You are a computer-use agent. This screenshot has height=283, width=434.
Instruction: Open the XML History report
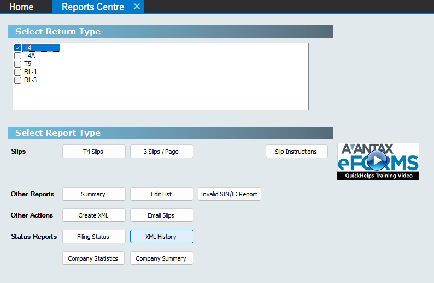(161, 237)
